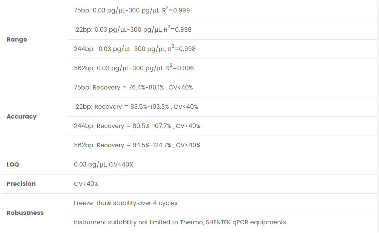Select the 122bp range row with R²=0.998

tap(132, 30)
